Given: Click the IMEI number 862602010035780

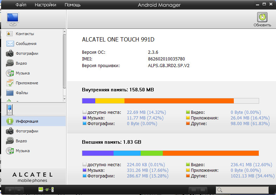Looking at the screenshot, I should coord(166,59).
